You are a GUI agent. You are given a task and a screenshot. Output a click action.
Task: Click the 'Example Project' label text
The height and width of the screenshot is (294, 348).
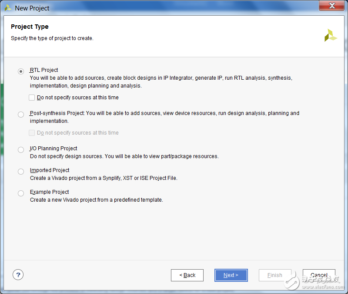49,192
